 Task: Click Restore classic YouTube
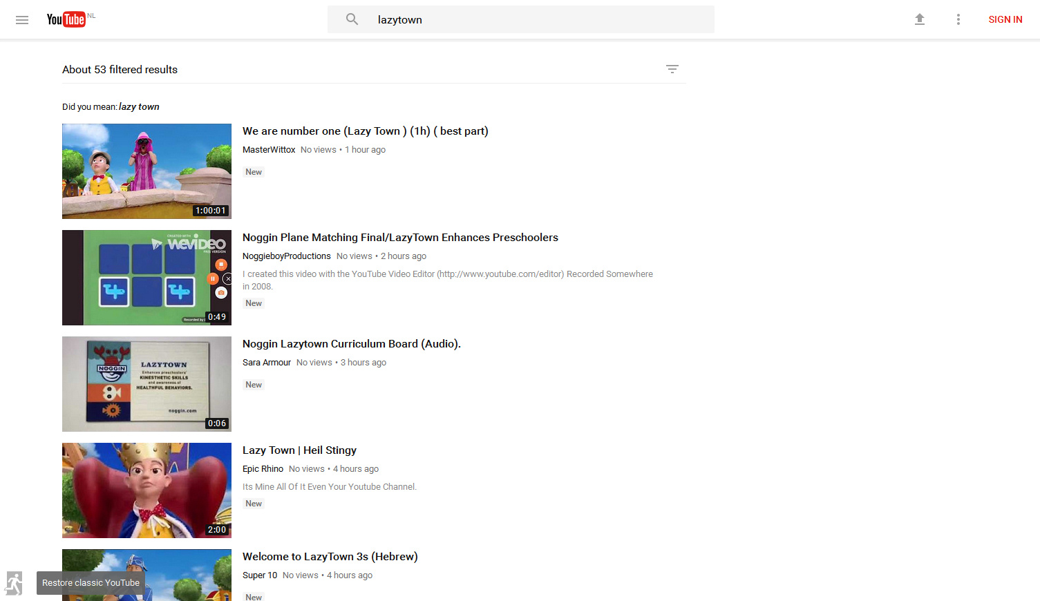pos(91,583)
